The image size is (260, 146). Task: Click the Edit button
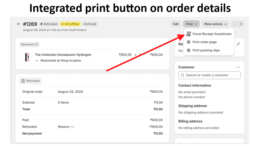(176, 24)
